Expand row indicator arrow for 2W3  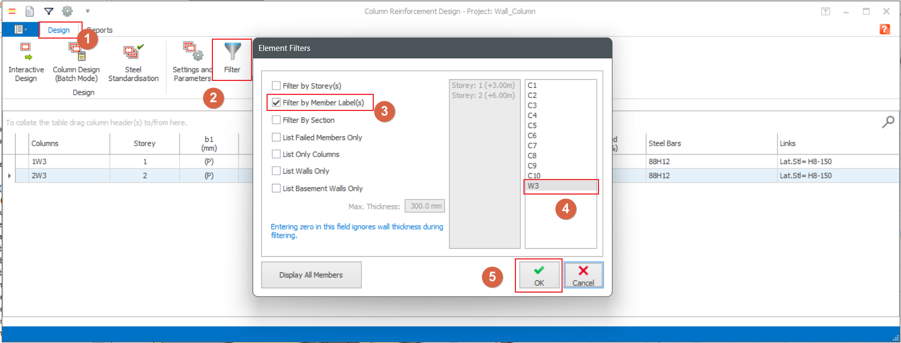click(x=9, y=176)
